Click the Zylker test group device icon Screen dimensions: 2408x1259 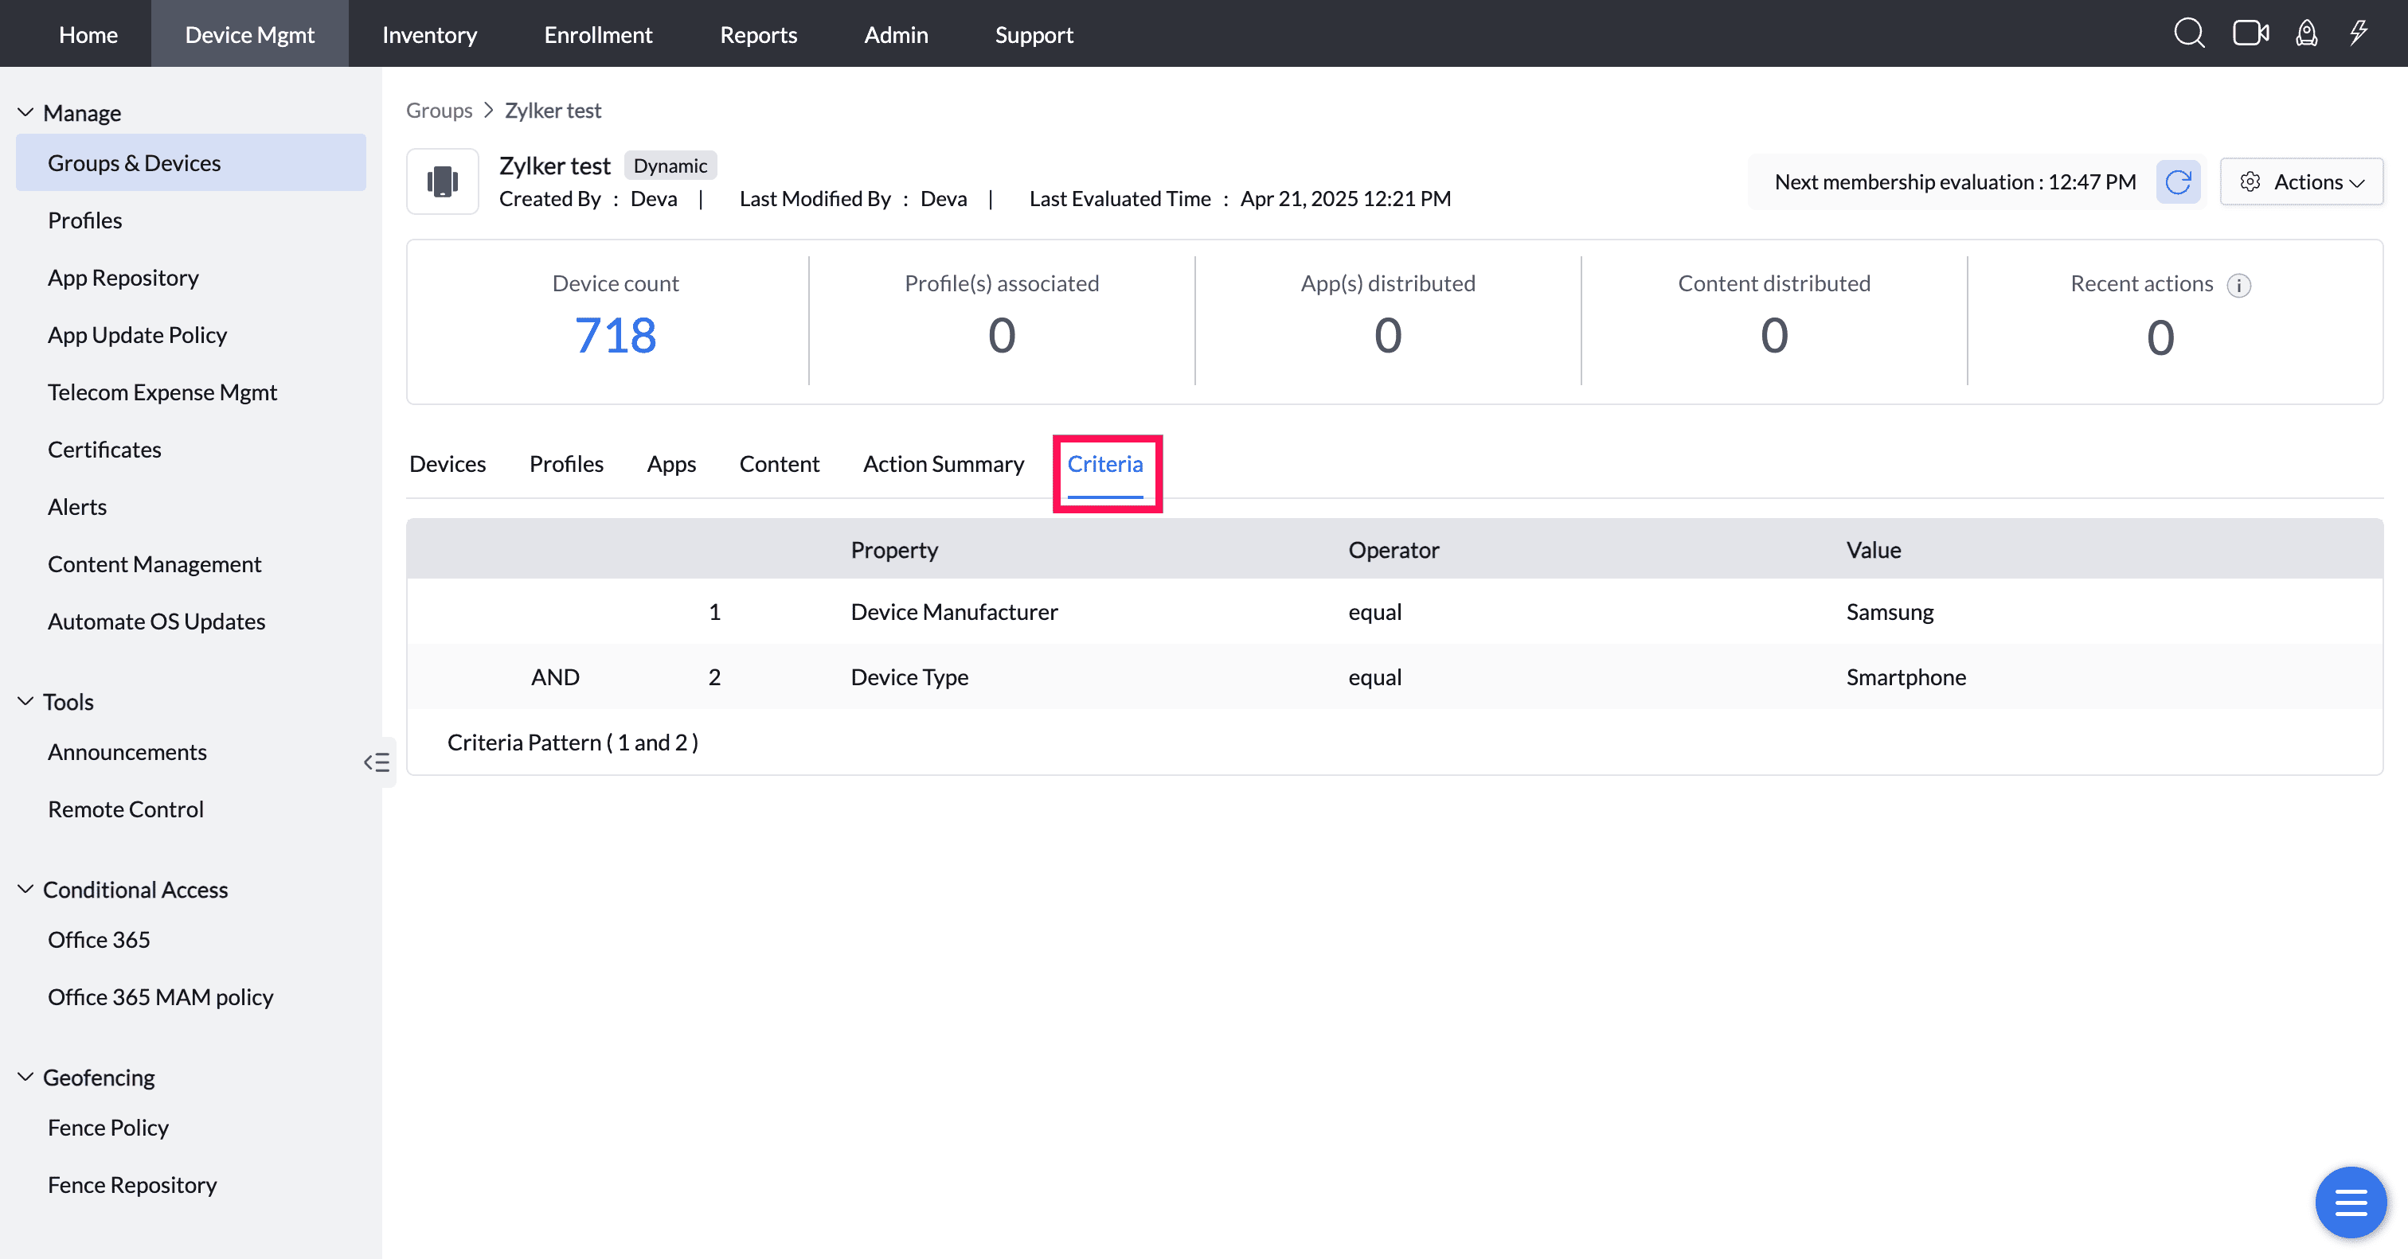point(442,181)
